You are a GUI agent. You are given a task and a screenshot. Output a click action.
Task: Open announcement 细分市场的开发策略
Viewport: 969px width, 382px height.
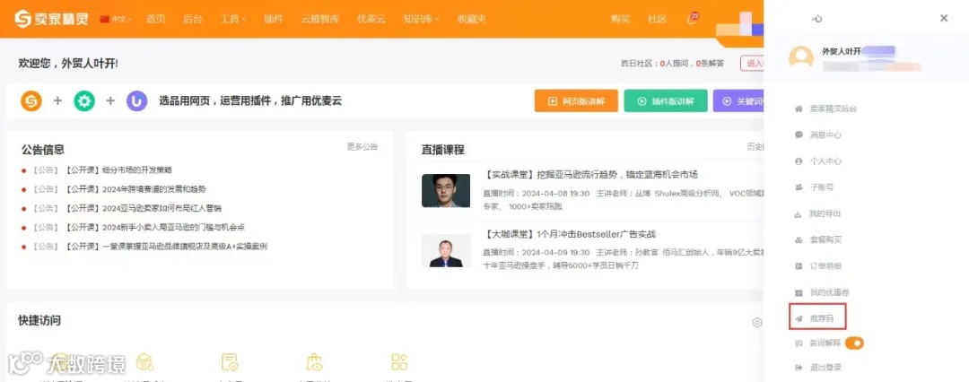point(137,170)
